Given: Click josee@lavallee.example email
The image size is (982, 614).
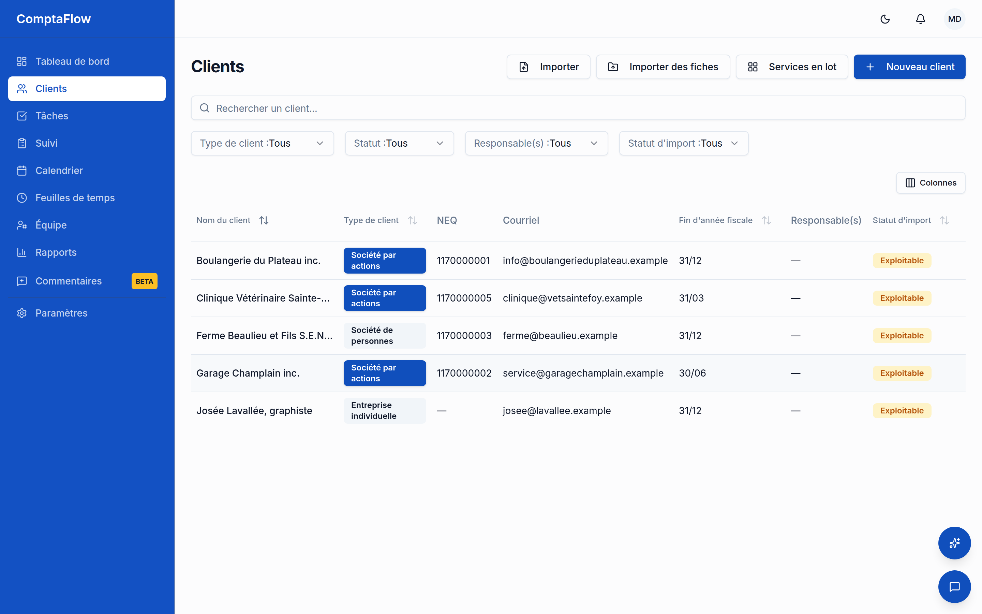Looking at the screenshot, I should (557, 411).
